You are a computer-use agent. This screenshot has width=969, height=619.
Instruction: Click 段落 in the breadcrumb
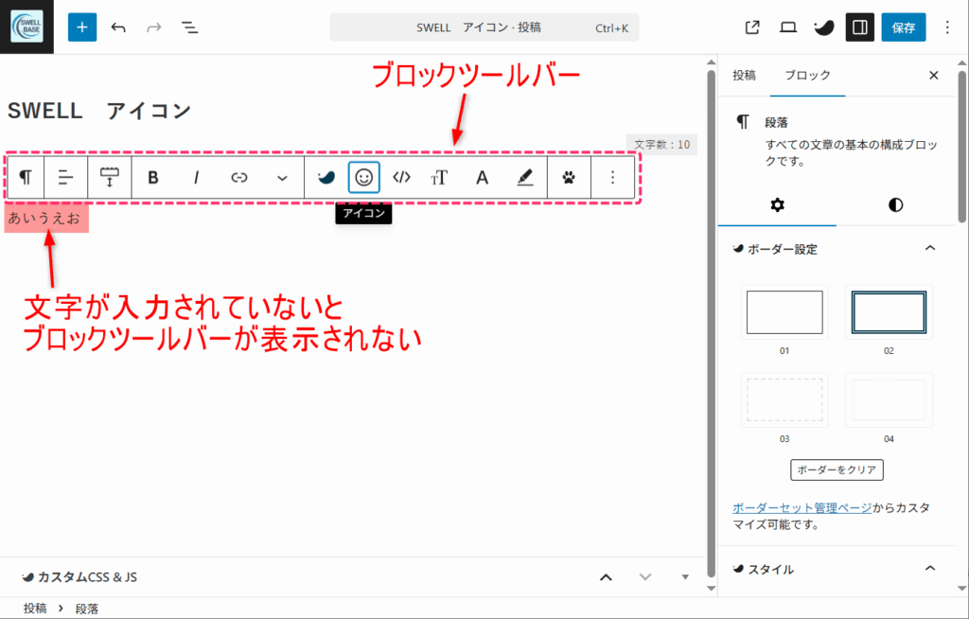tap(86, 609)
